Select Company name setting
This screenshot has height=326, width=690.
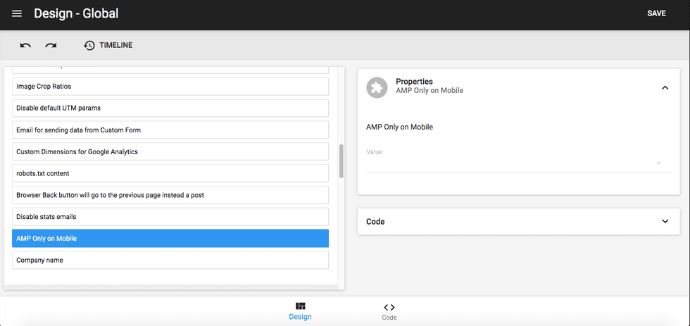(170, 261)
